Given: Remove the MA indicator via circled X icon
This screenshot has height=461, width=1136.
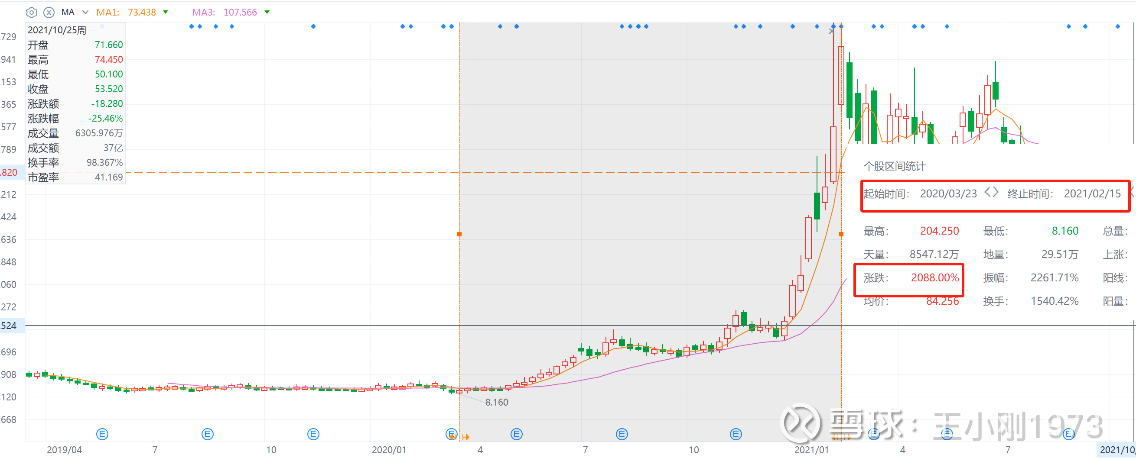Looking at the screenshot, I should tap(49, 12).
